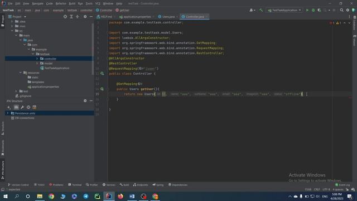Open Microsoft Word from the taskbar
The height and width of the screenshot is (201, 357).
[132, 196]
